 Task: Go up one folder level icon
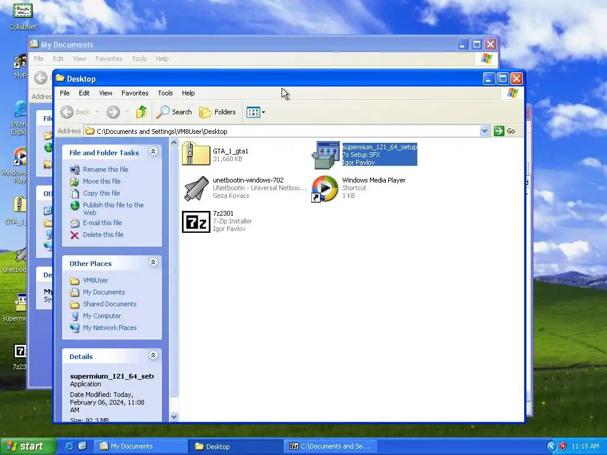click(141, 112)
